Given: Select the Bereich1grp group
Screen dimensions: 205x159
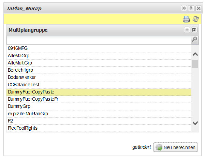Looking at the screenshot, I should [99, 70].
